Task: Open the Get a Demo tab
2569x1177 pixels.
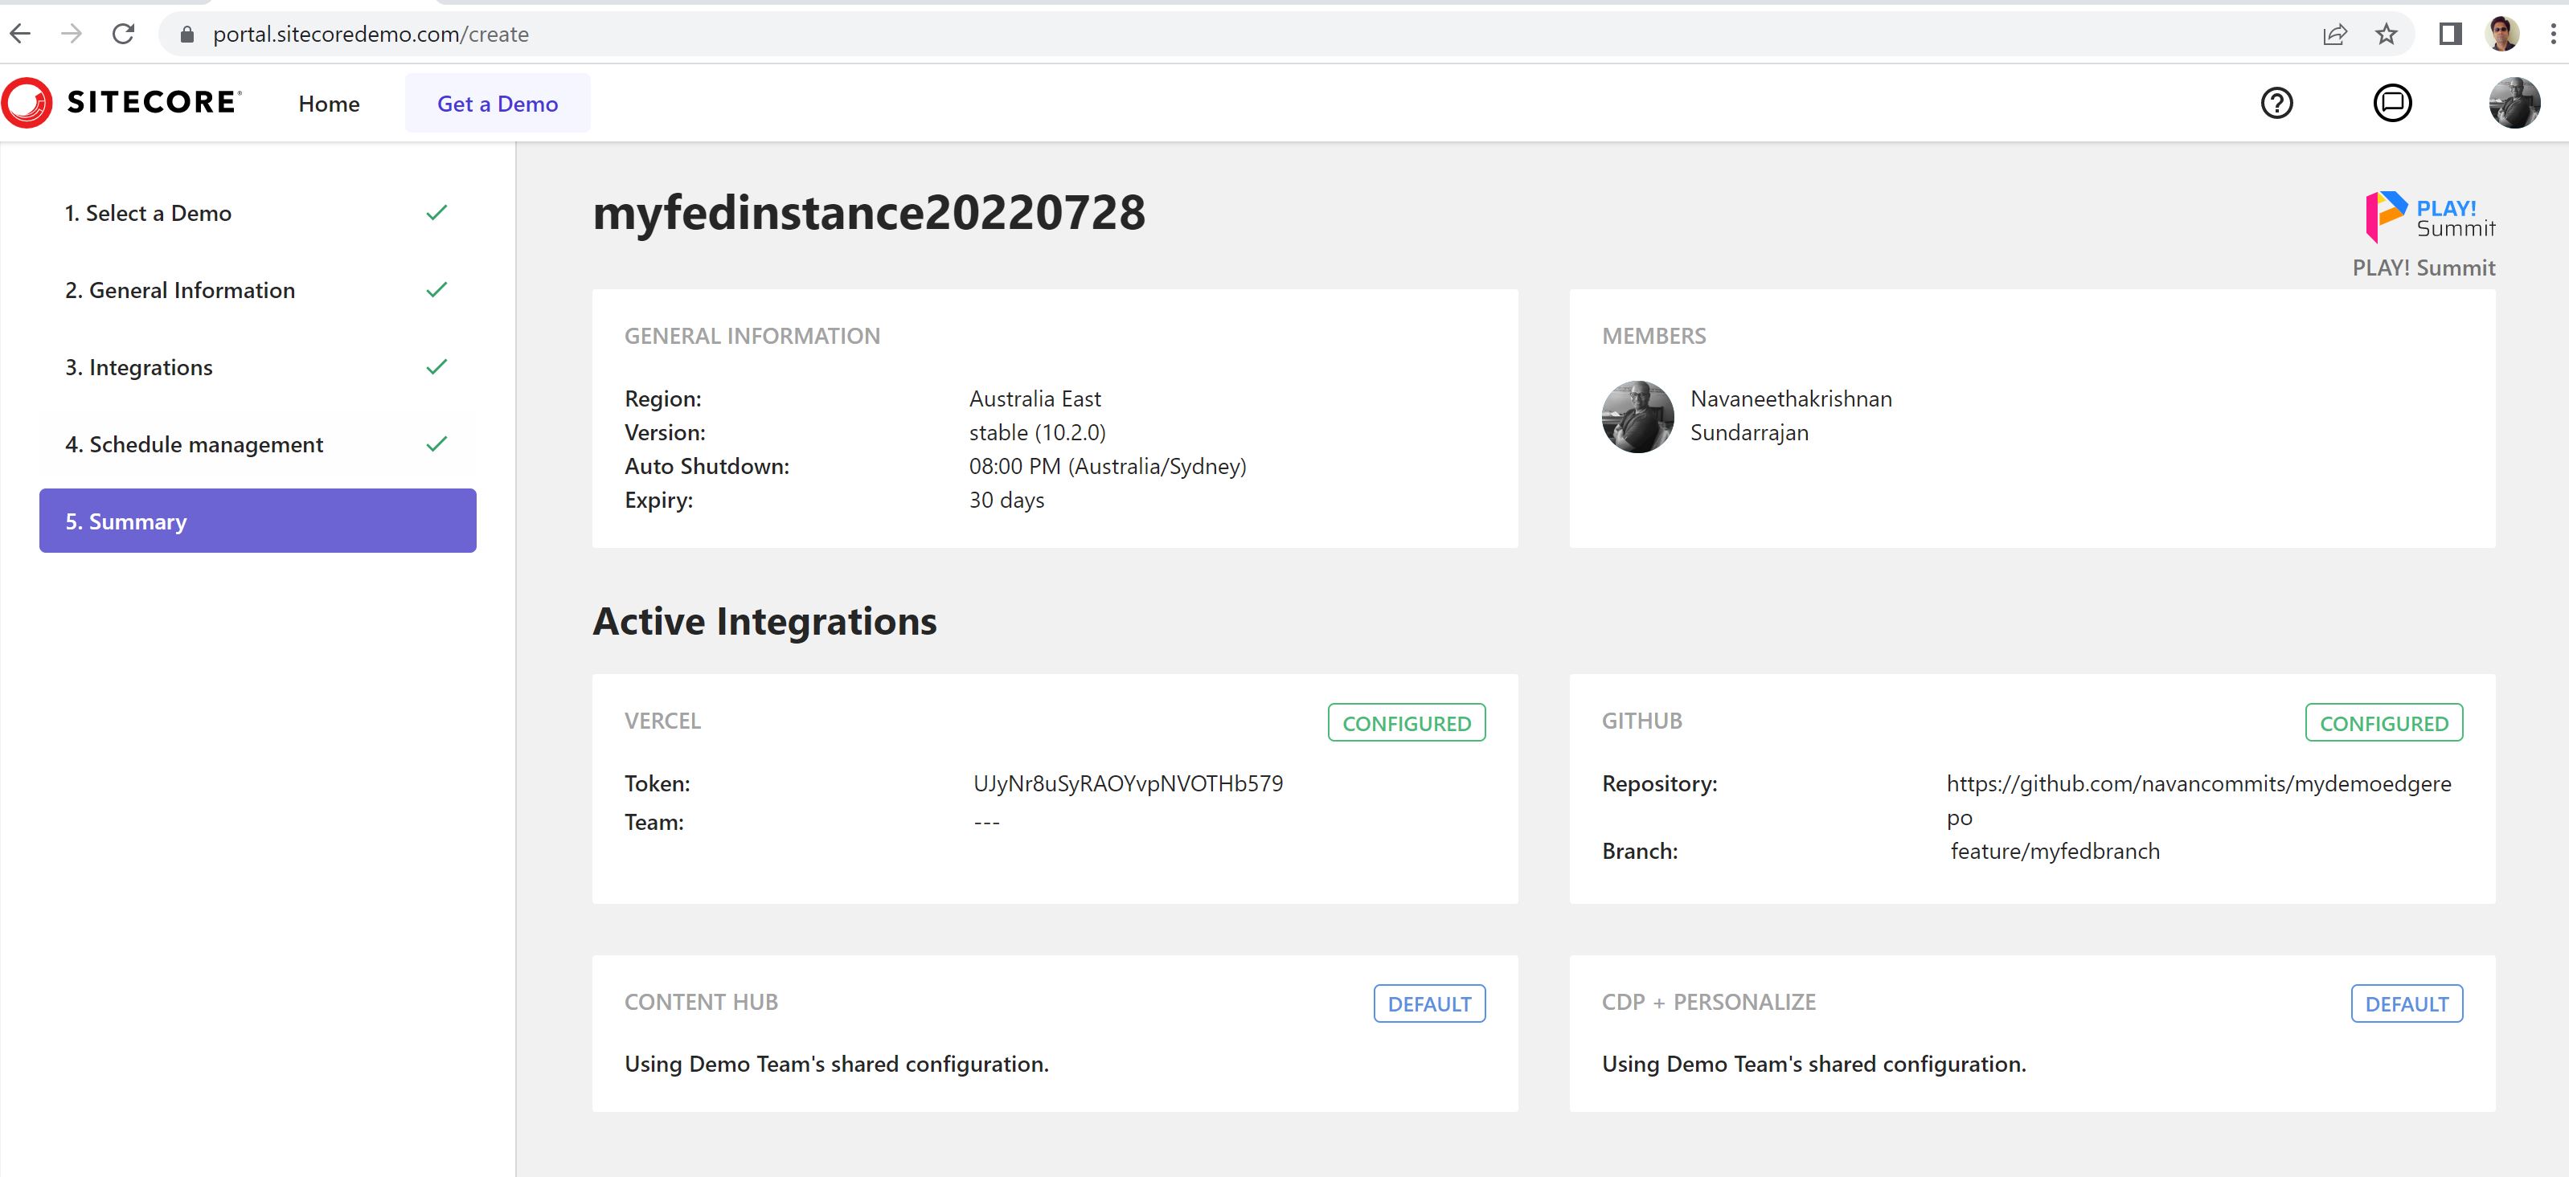Action: pyautogui.click(x=498, y=104)
